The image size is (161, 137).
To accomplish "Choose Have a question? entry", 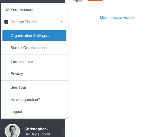I will click(x=34, y=100).
